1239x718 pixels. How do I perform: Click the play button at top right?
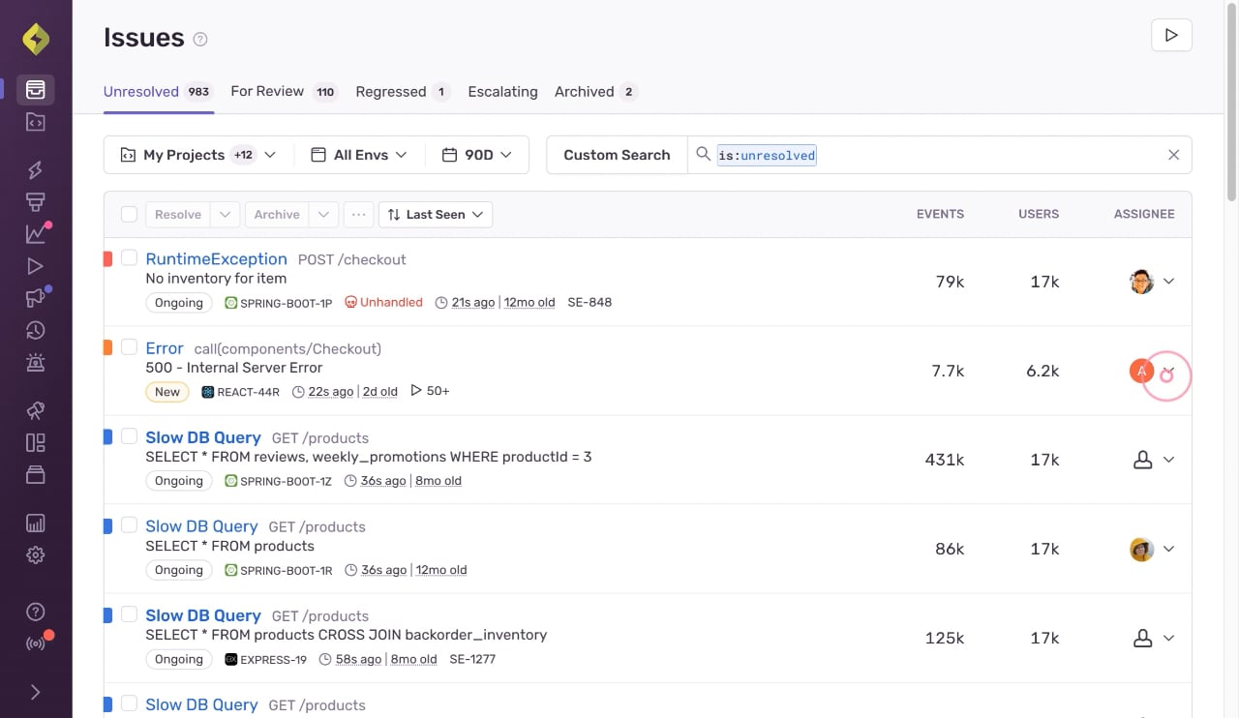pyautogui.click(x=1171, y=35)
